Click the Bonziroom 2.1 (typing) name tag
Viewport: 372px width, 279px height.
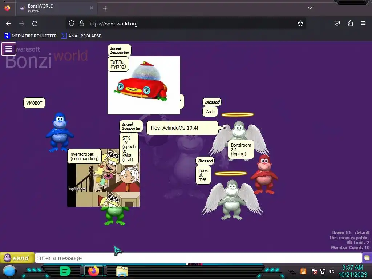pos(241,149)
